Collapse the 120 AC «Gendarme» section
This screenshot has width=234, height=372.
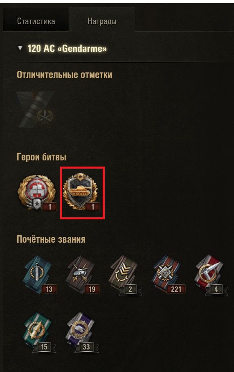pos(20,48)
